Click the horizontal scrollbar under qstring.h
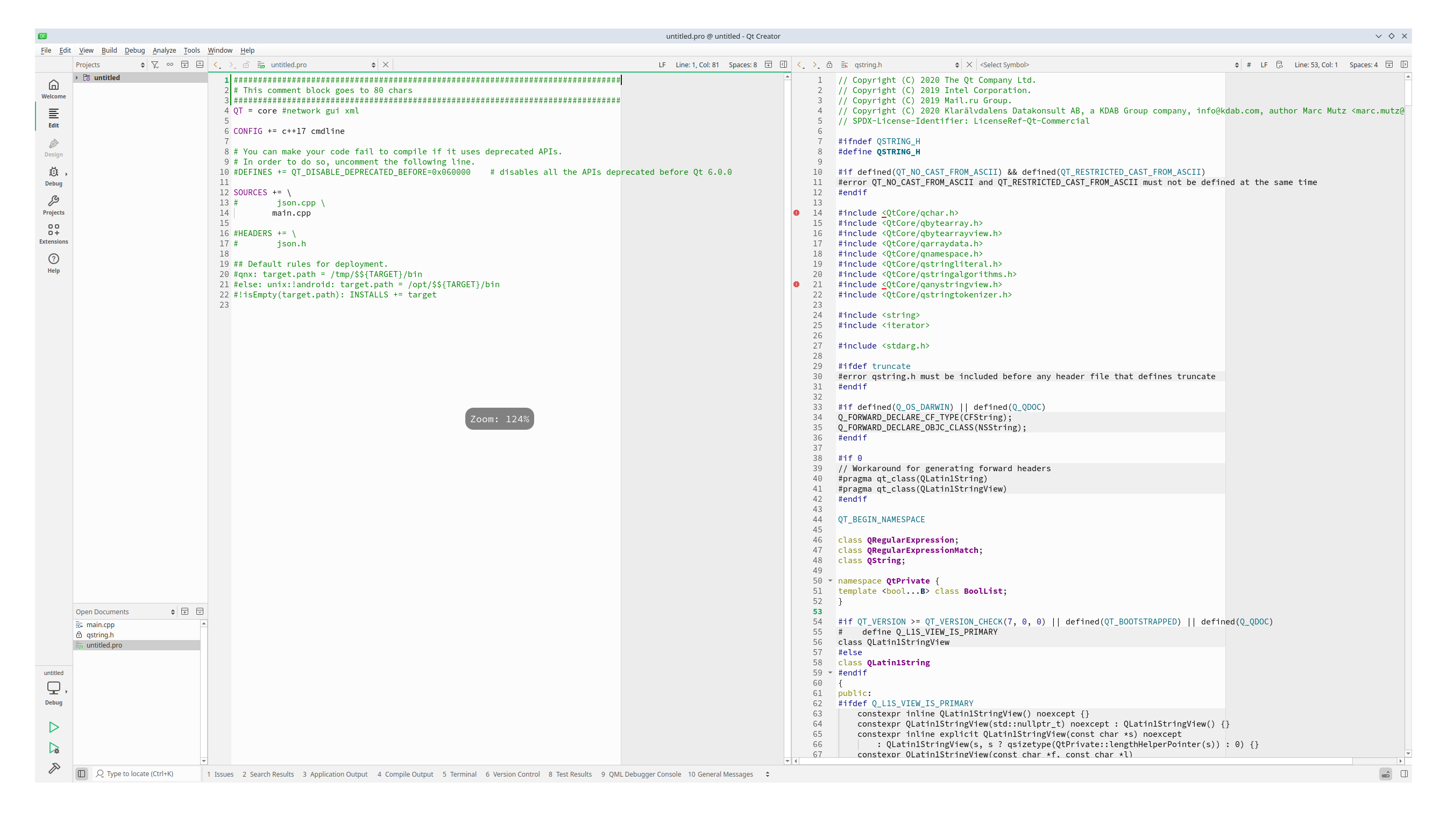This screenshot has height=824, width=1447. [x=1098, y=761]
